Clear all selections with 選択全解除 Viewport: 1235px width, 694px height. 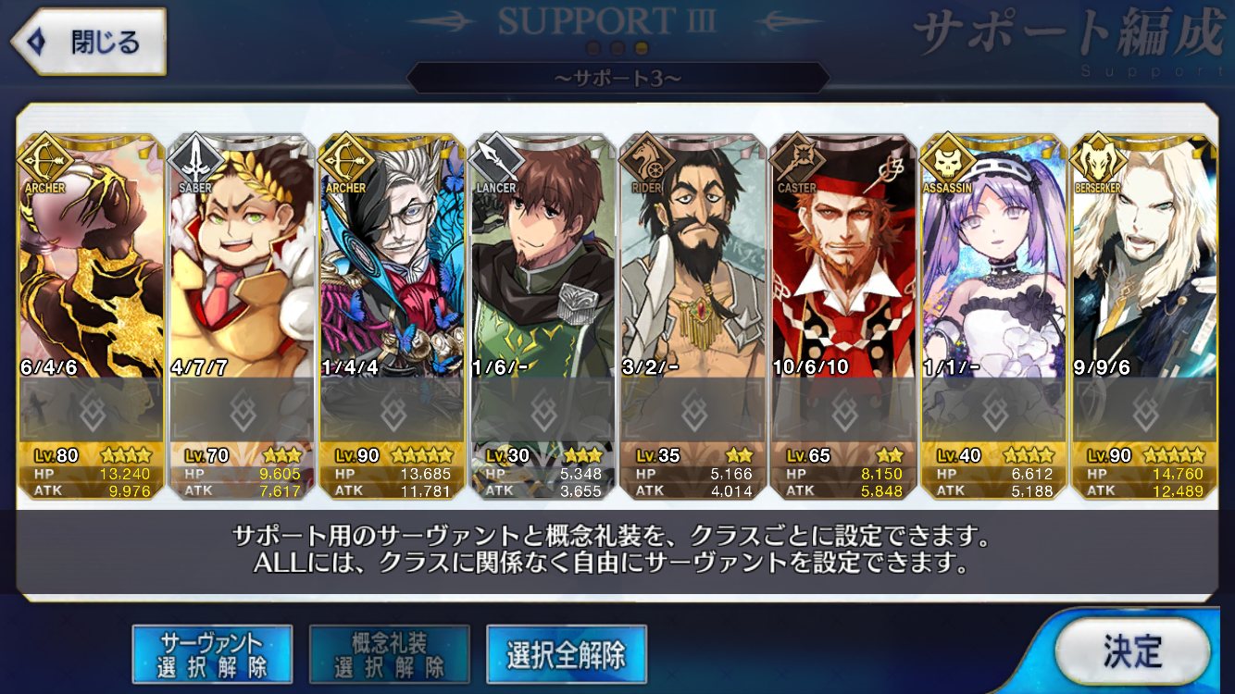[x=566, y=654]
